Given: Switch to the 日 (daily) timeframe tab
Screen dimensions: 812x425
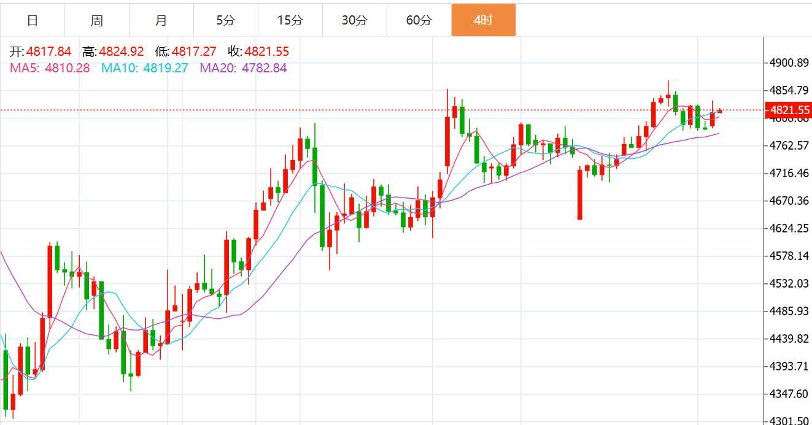Looking at the screenshot, I should click(33, 20).
